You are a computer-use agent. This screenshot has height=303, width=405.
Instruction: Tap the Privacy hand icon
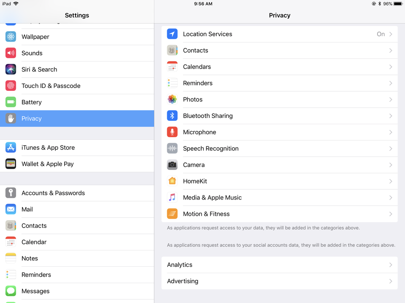pos(11,119)
